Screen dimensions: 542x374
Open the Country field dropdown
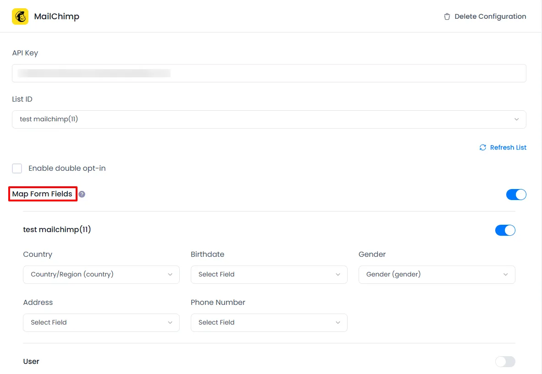click(101, 275)
